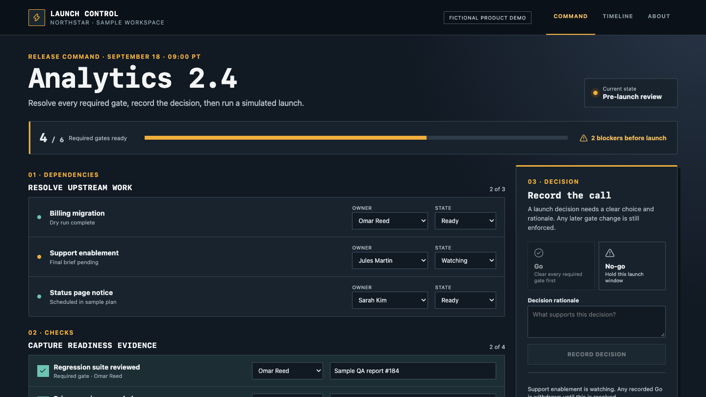Open the Omar Reed dropdown for Regression suite
Screen dimensions: 706x397
pos(287,371)
